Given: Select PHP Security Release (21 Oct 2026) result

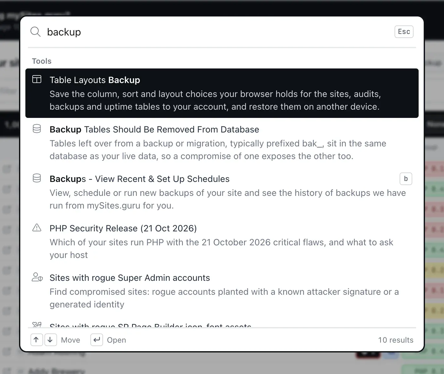Looking at the screenshot, I should point(222,242).
